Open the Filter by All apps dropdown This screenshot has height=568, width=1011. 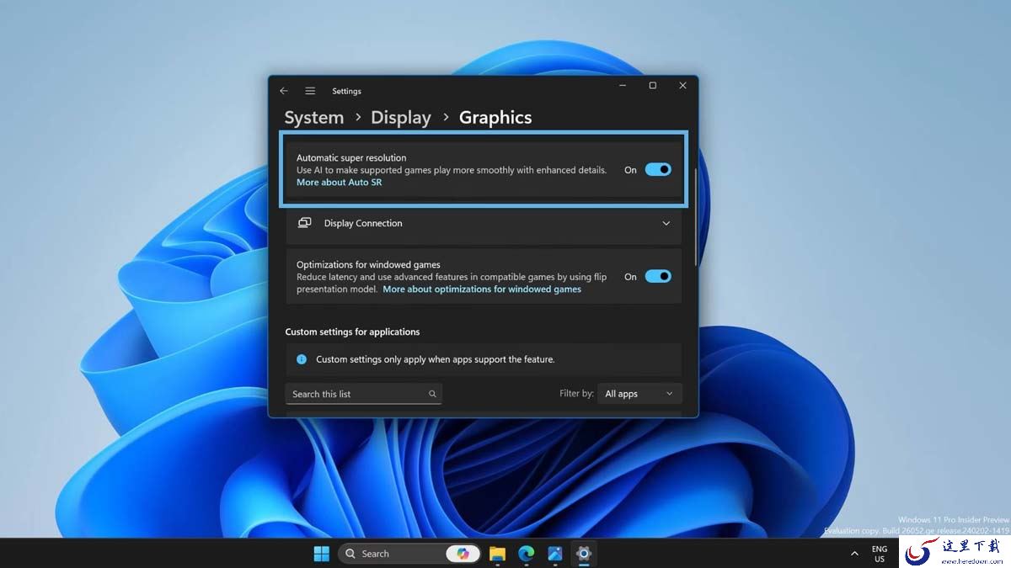coord(639,394)
